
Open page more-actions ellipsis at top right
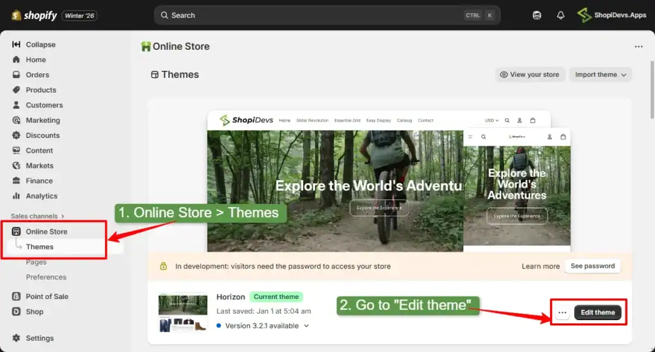[x=638, y=47]
